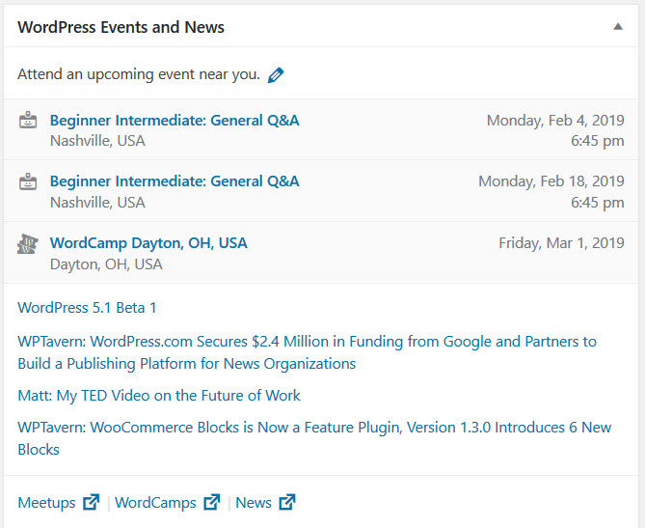Click the News footer link
This screenshot has height=528, width=645.
tap(254, 502)
